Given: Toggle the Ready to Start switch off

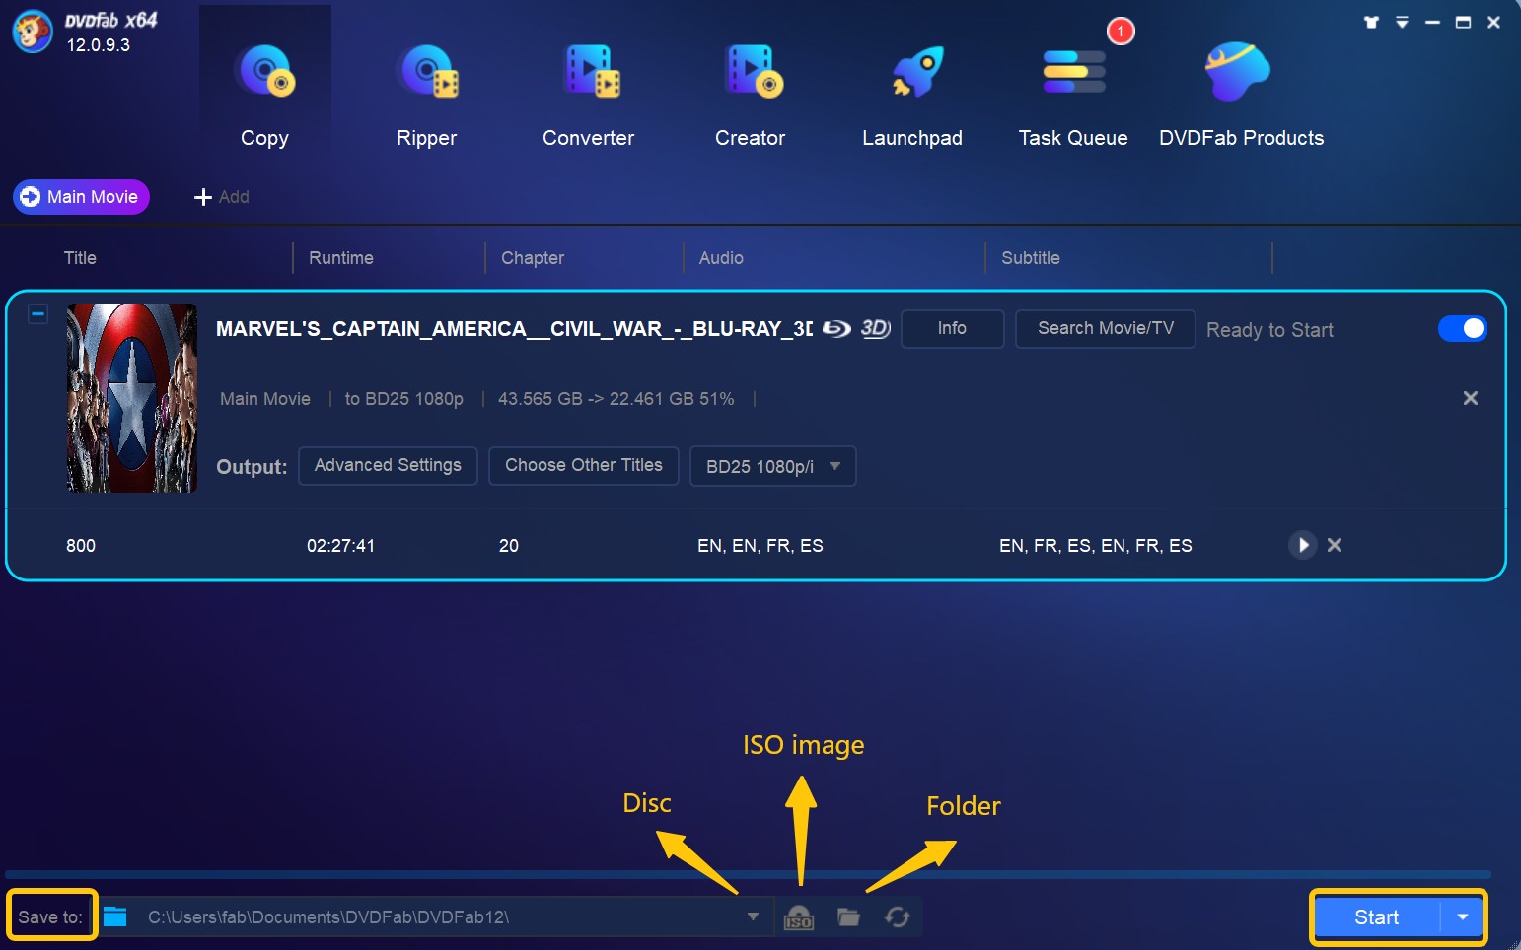Looking at the screenshot, I should [1462, 328].
